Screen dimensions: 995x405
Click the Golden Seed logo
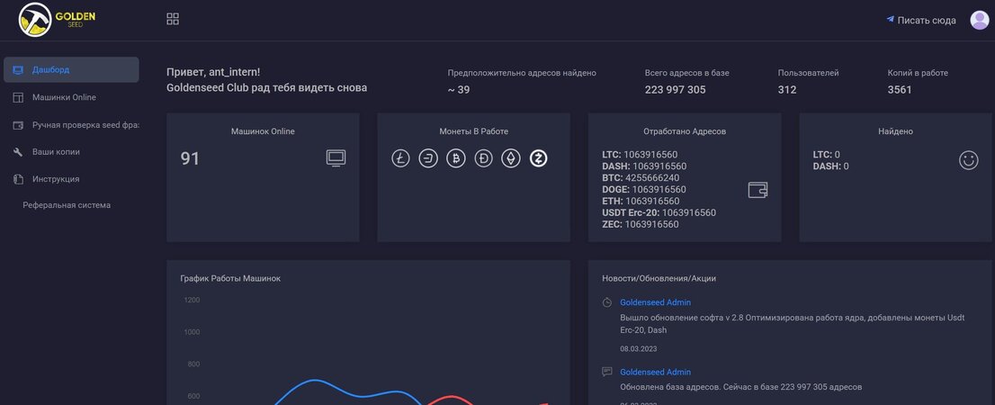point(57,19)
